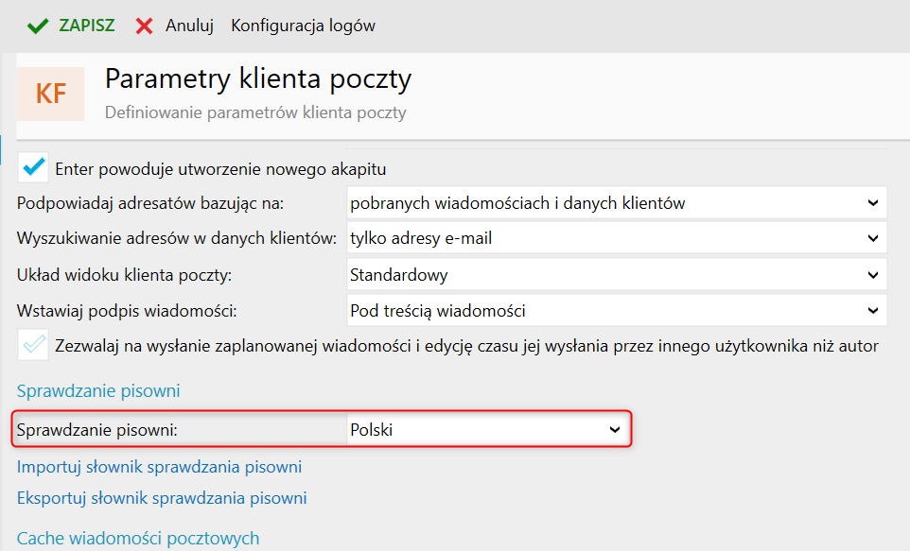Image resolution: width=910 pixels, height=551 pixels.
Task: Open Podpowiadaj adresatów bazując na dropdown
Action: (615, 202)
